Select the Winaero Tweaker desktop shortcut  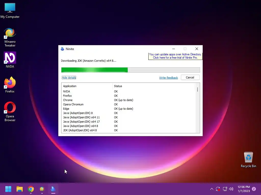(10, 37)
